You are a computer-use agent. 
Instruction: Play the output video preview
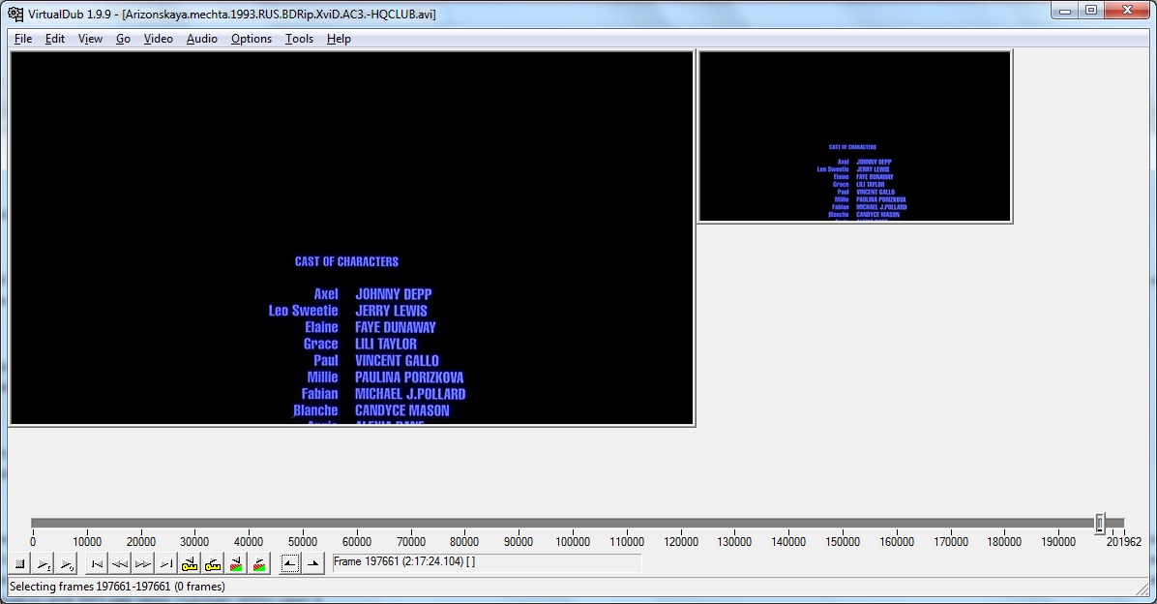coord(67,564)
